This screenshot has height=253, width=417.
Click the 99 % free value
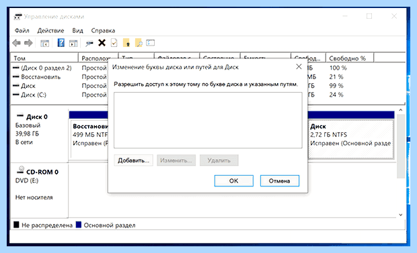(336, 86)
